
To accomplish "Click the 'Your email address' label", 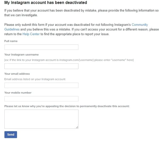I will click(x=17, y=74).
